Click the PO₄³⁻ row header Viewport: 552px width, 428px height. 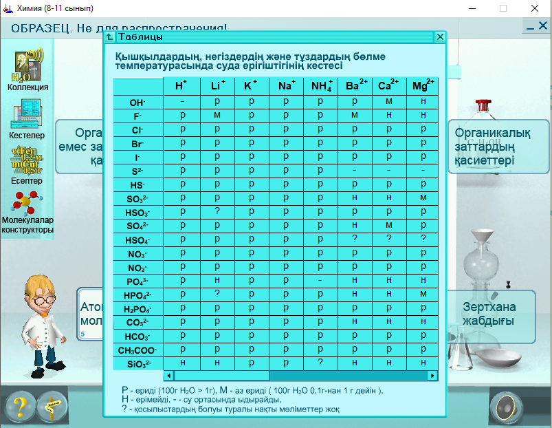point(138,281)
